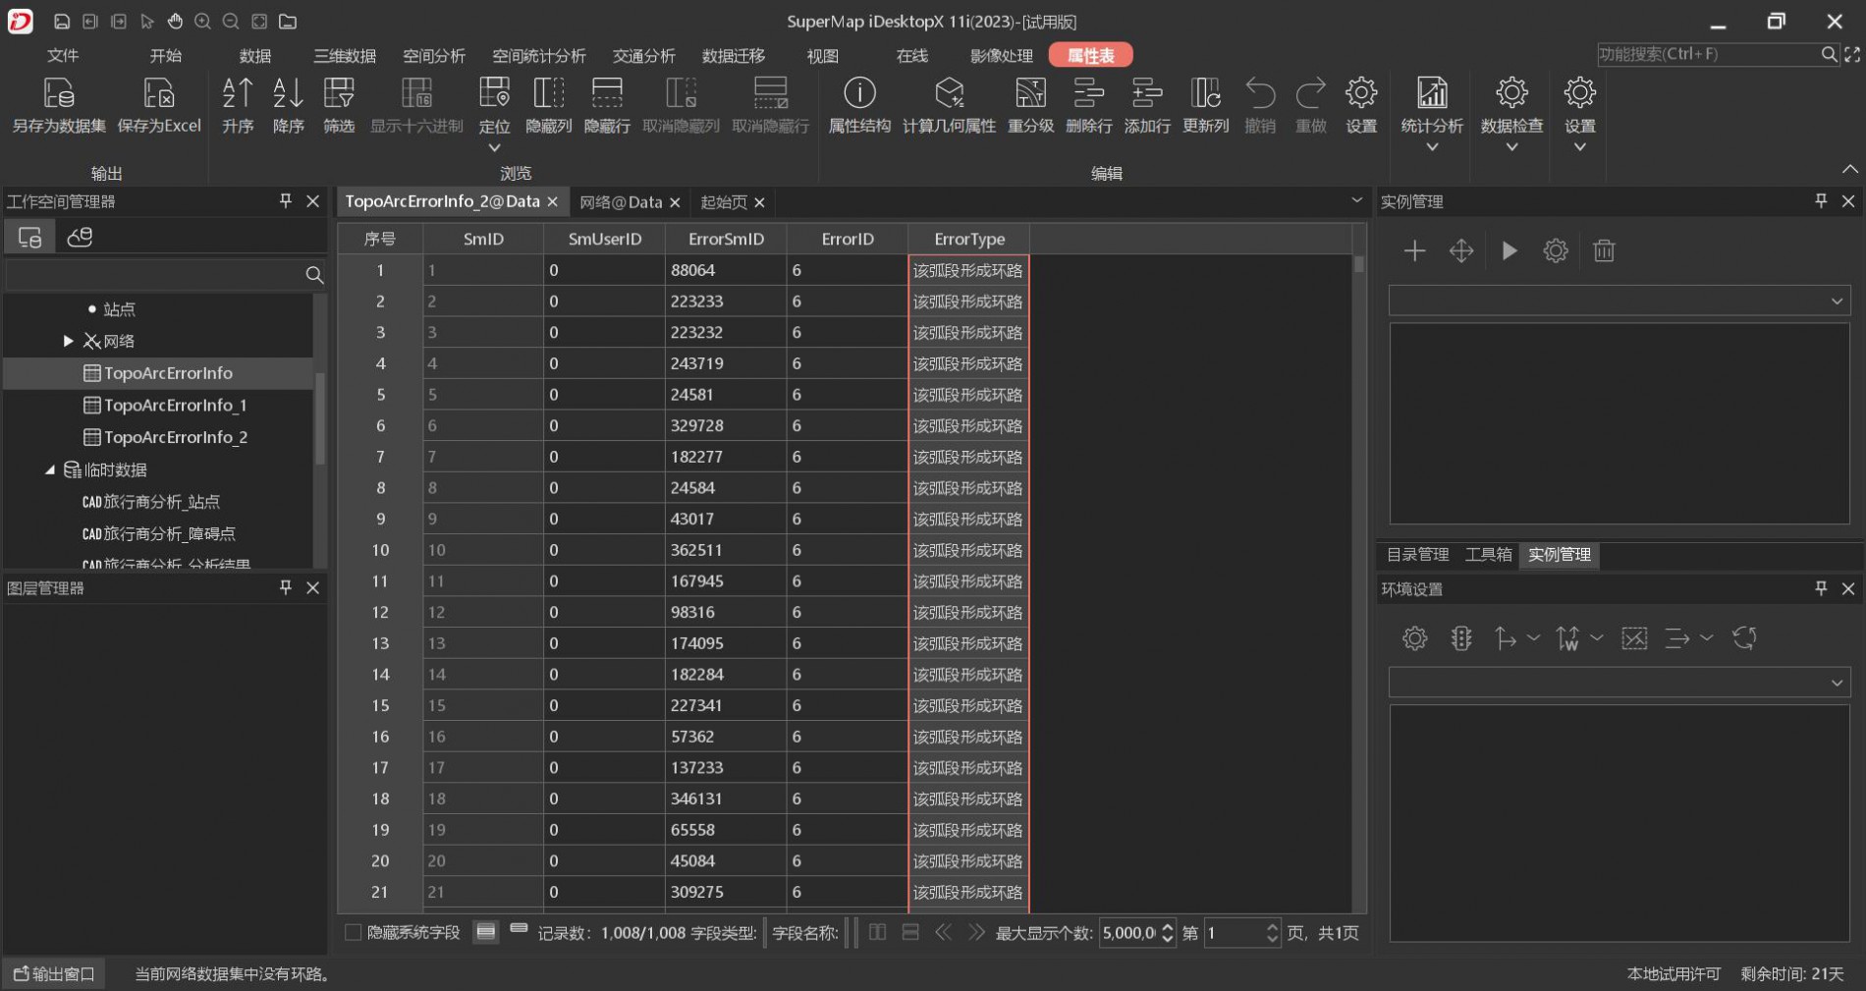Click refresh icon in 环境设置 toolbar

pos(1744,638)
